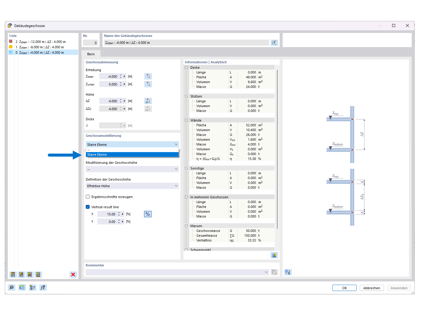Uncheck the Vertical result line checkbox

(x=88, y=207)
